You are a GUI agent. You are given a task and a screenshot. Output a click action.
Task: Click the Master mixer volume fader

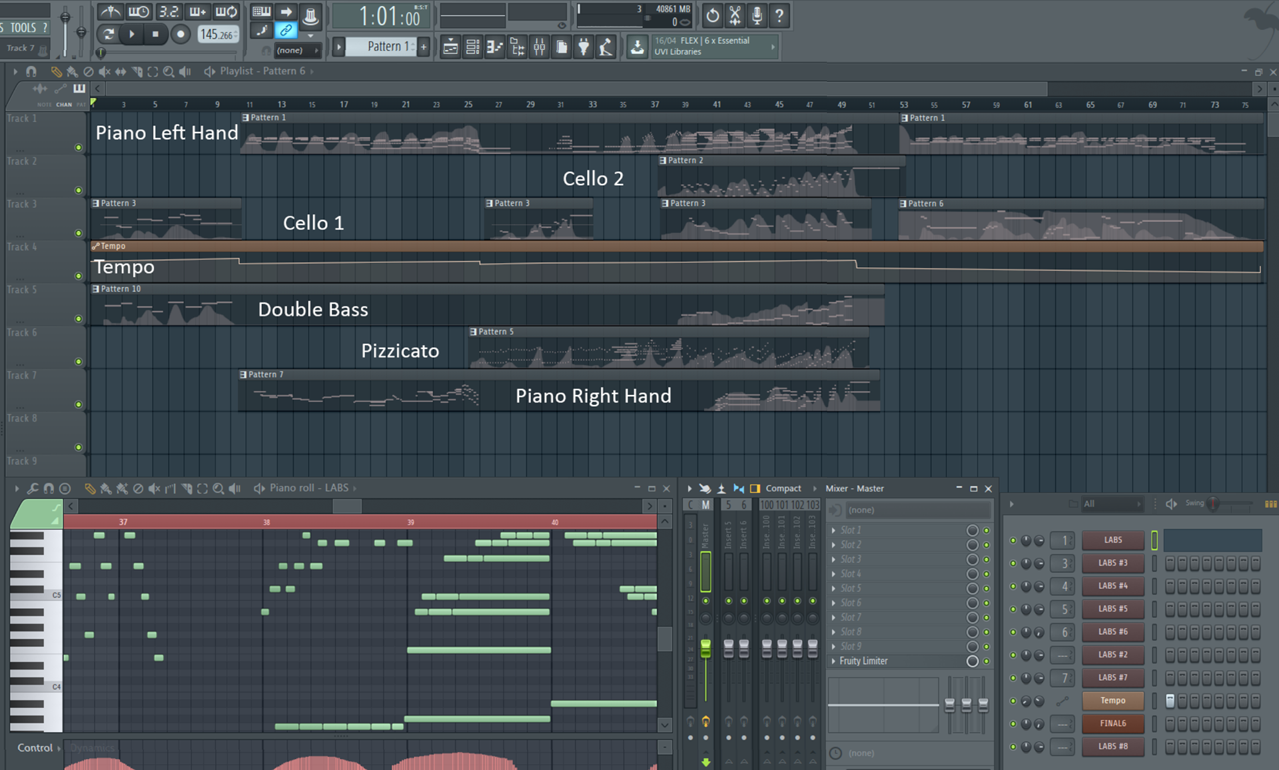click(705, 649)
